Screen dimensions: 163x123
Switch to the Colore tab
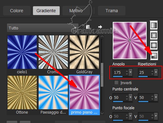coord(17,11)
